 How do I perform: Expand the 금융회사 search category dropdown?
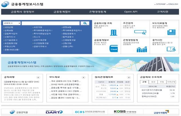pyautogui.click(x=12, y=23)
